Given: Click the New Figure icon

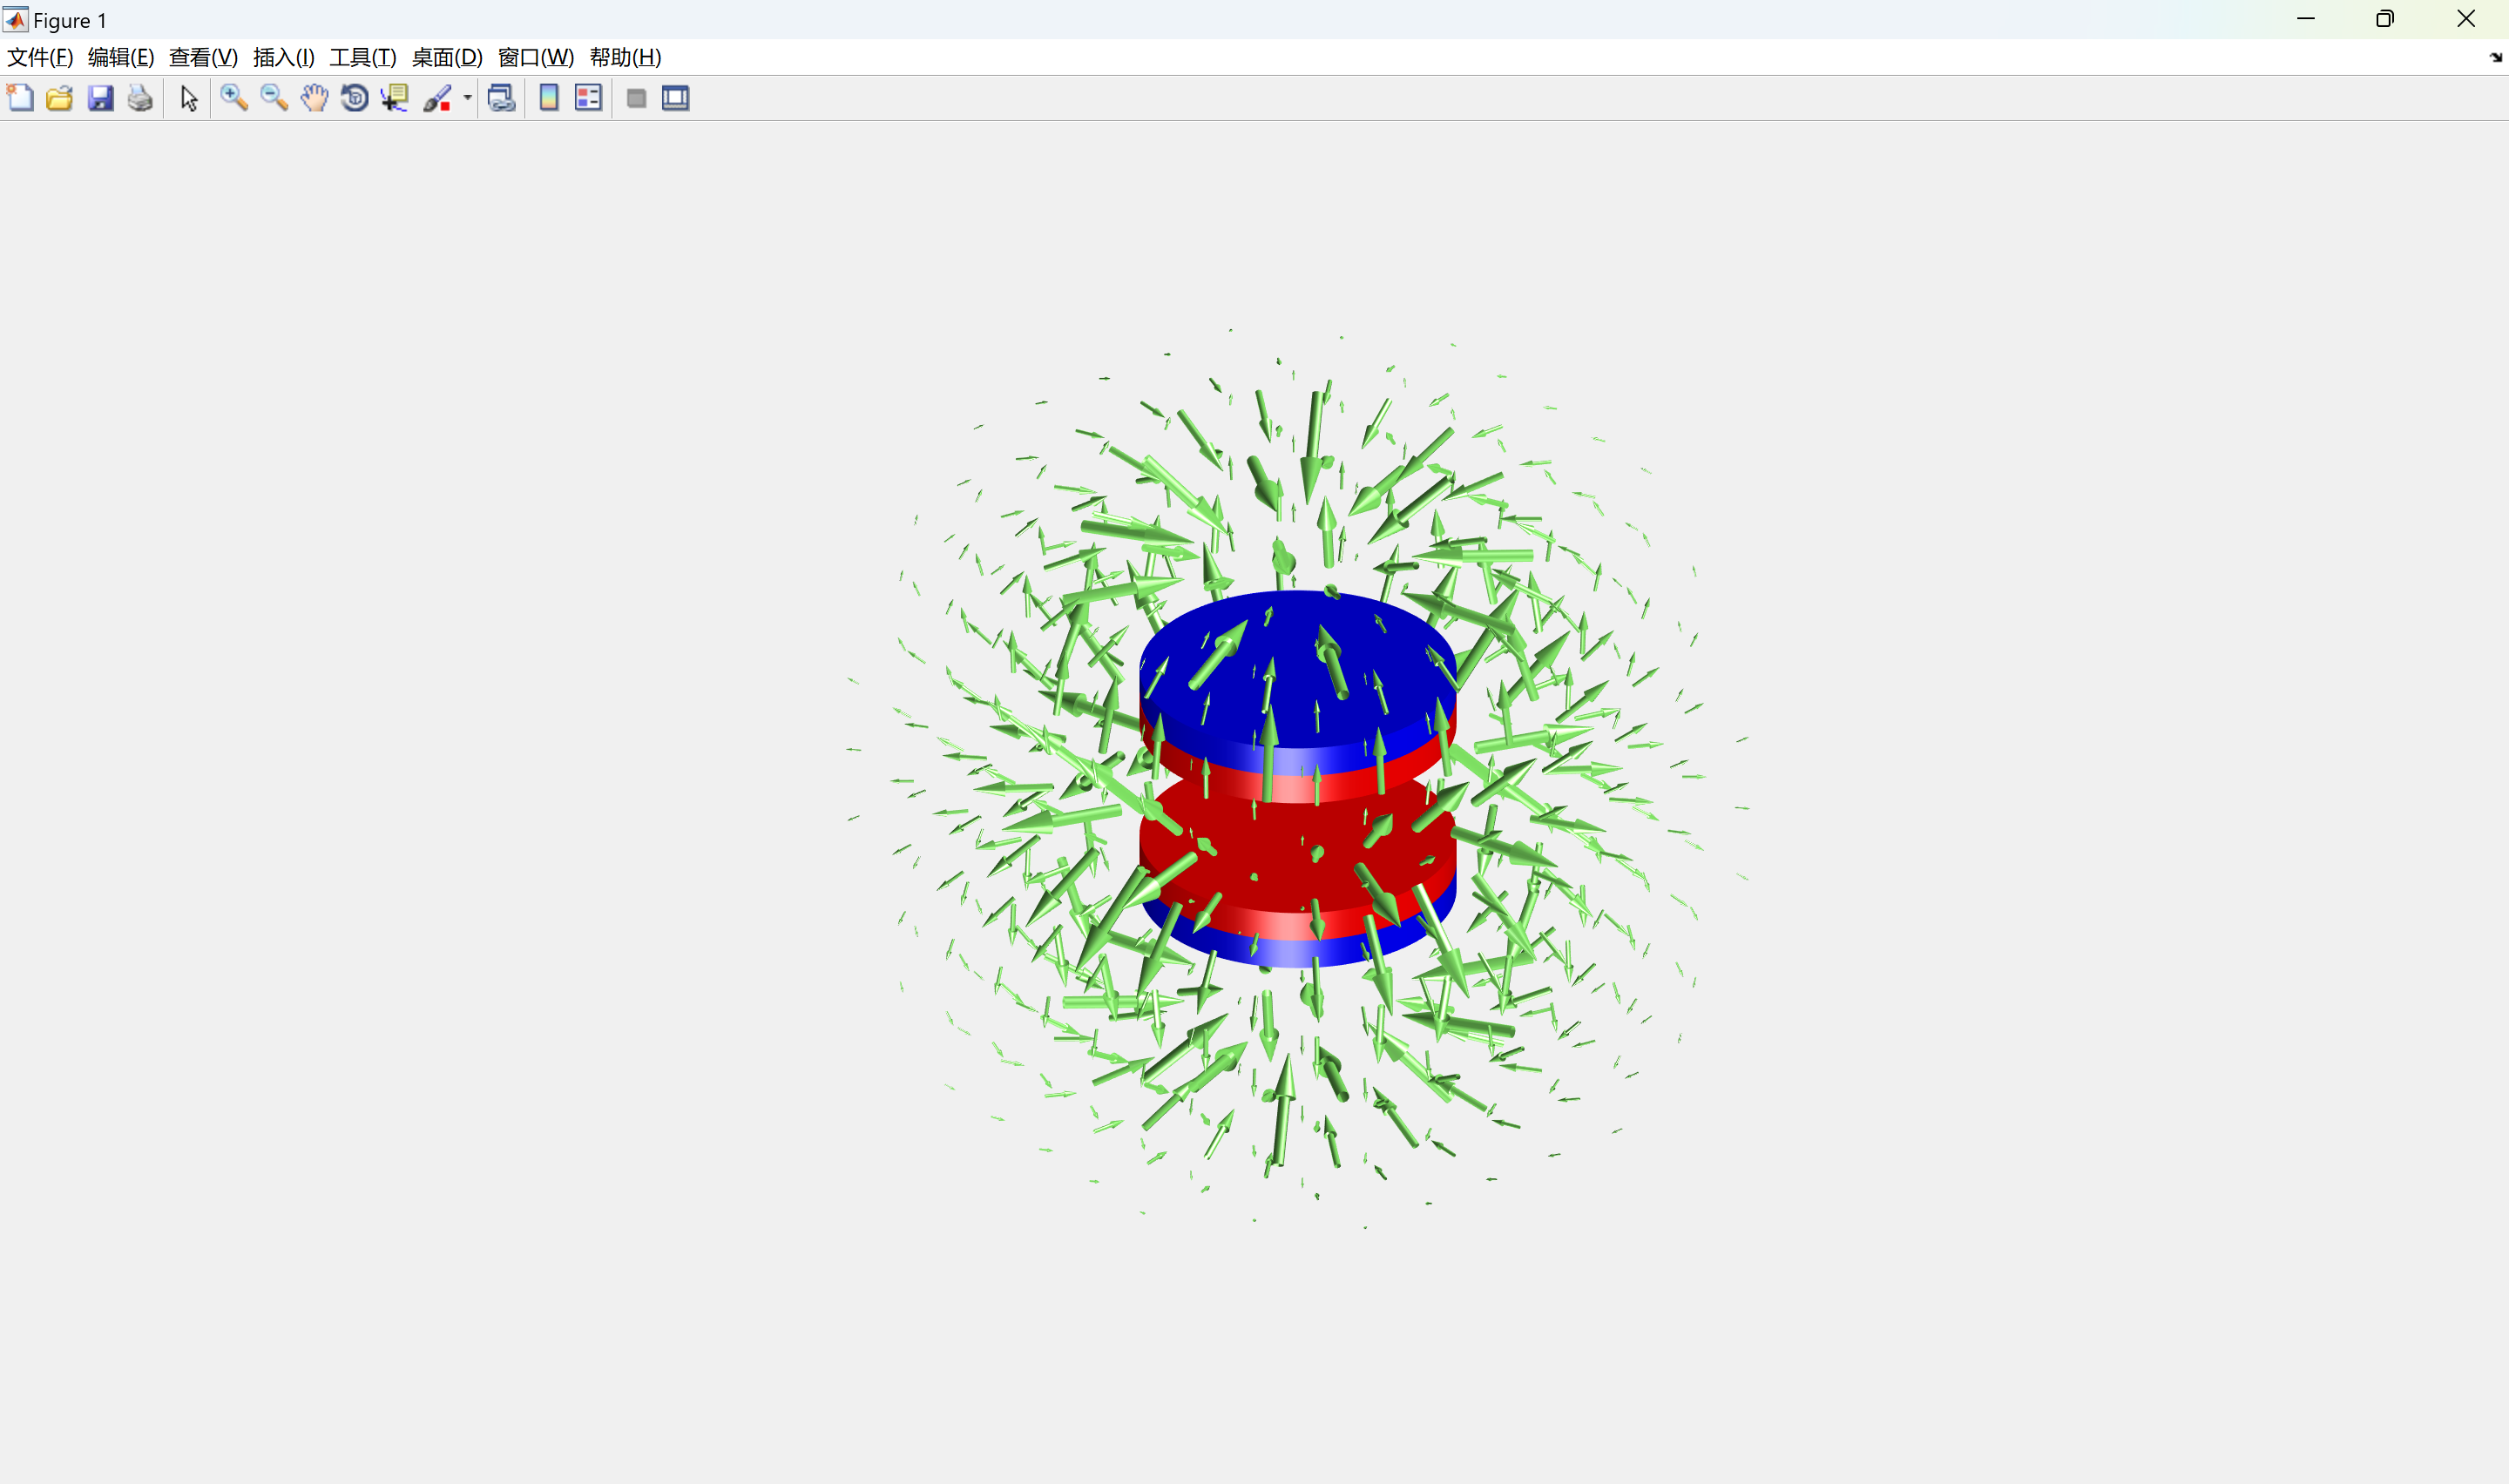Looking at the screenshot, I should coord(20,98).
